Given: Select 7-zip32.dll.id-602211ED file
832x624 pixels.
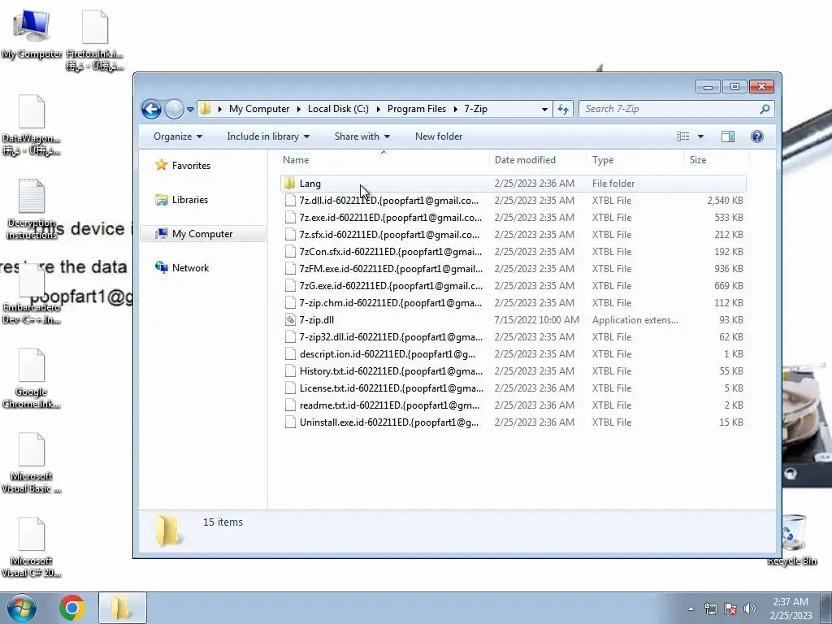Looking at the screenshot, I should pos(513,337).
